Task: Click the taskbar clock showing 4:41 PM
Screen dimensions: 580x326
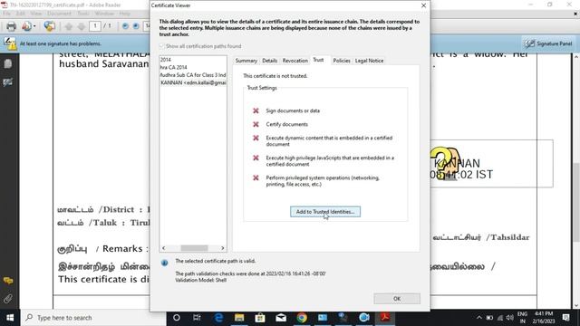Action: click(544, 318)
